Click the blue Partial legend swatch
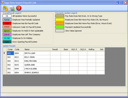 (7, 20)
